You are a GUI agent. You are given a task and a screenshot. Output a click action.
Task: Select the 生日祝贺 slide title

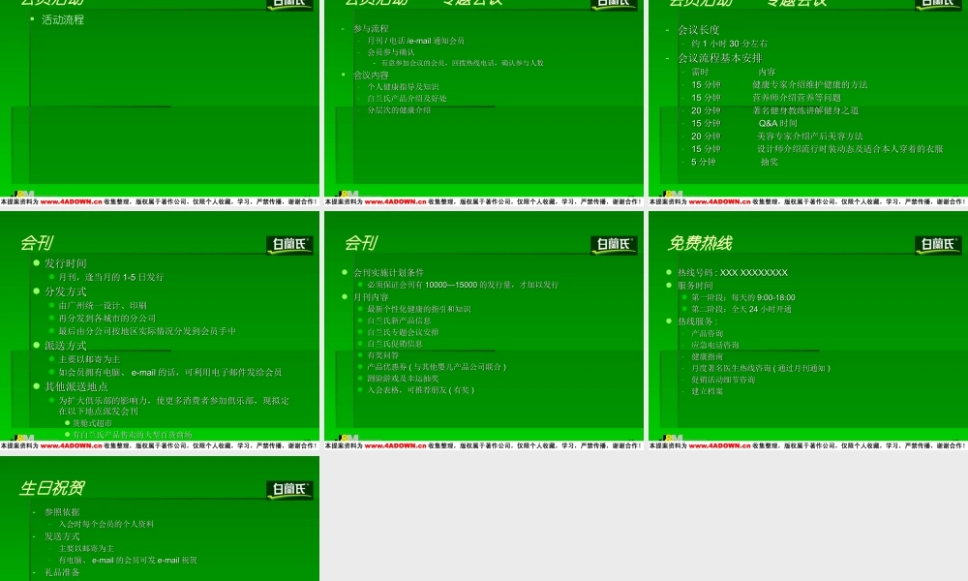51,489
